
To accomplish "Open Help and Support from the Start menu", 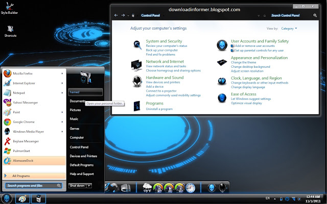I will pyautogui.click(x=82, y=174).
